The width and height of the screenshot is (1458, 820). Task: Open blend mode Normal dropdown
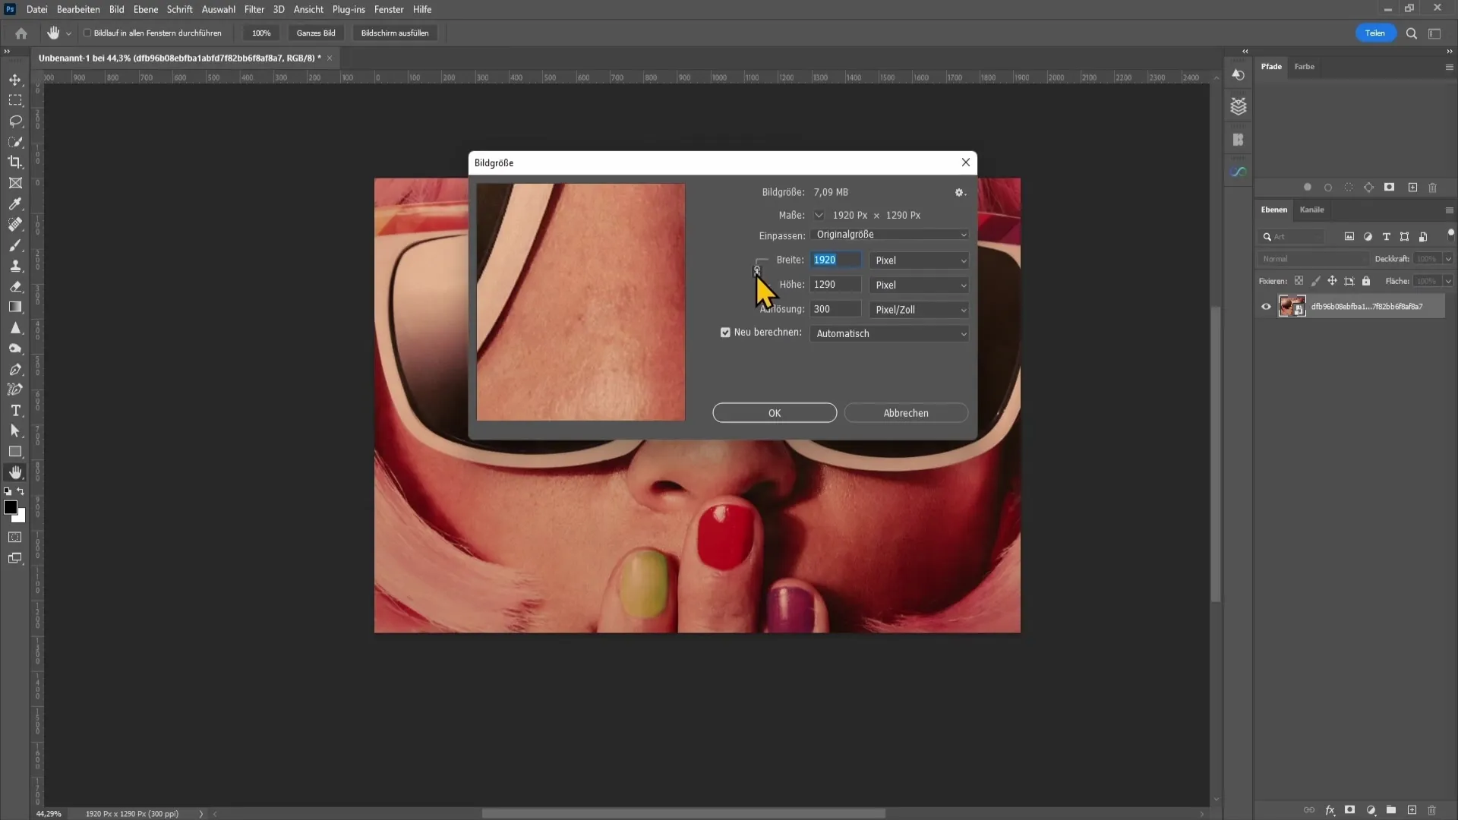[1312, 259]
